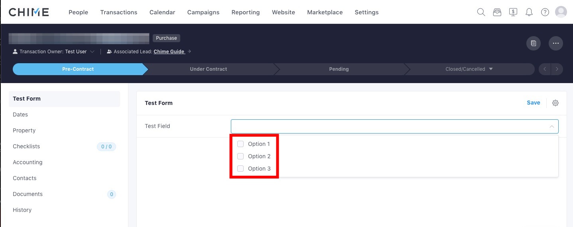Click the inbox tray icon in header
Viewport: 573px width, 227px height.
pos(497,12)
